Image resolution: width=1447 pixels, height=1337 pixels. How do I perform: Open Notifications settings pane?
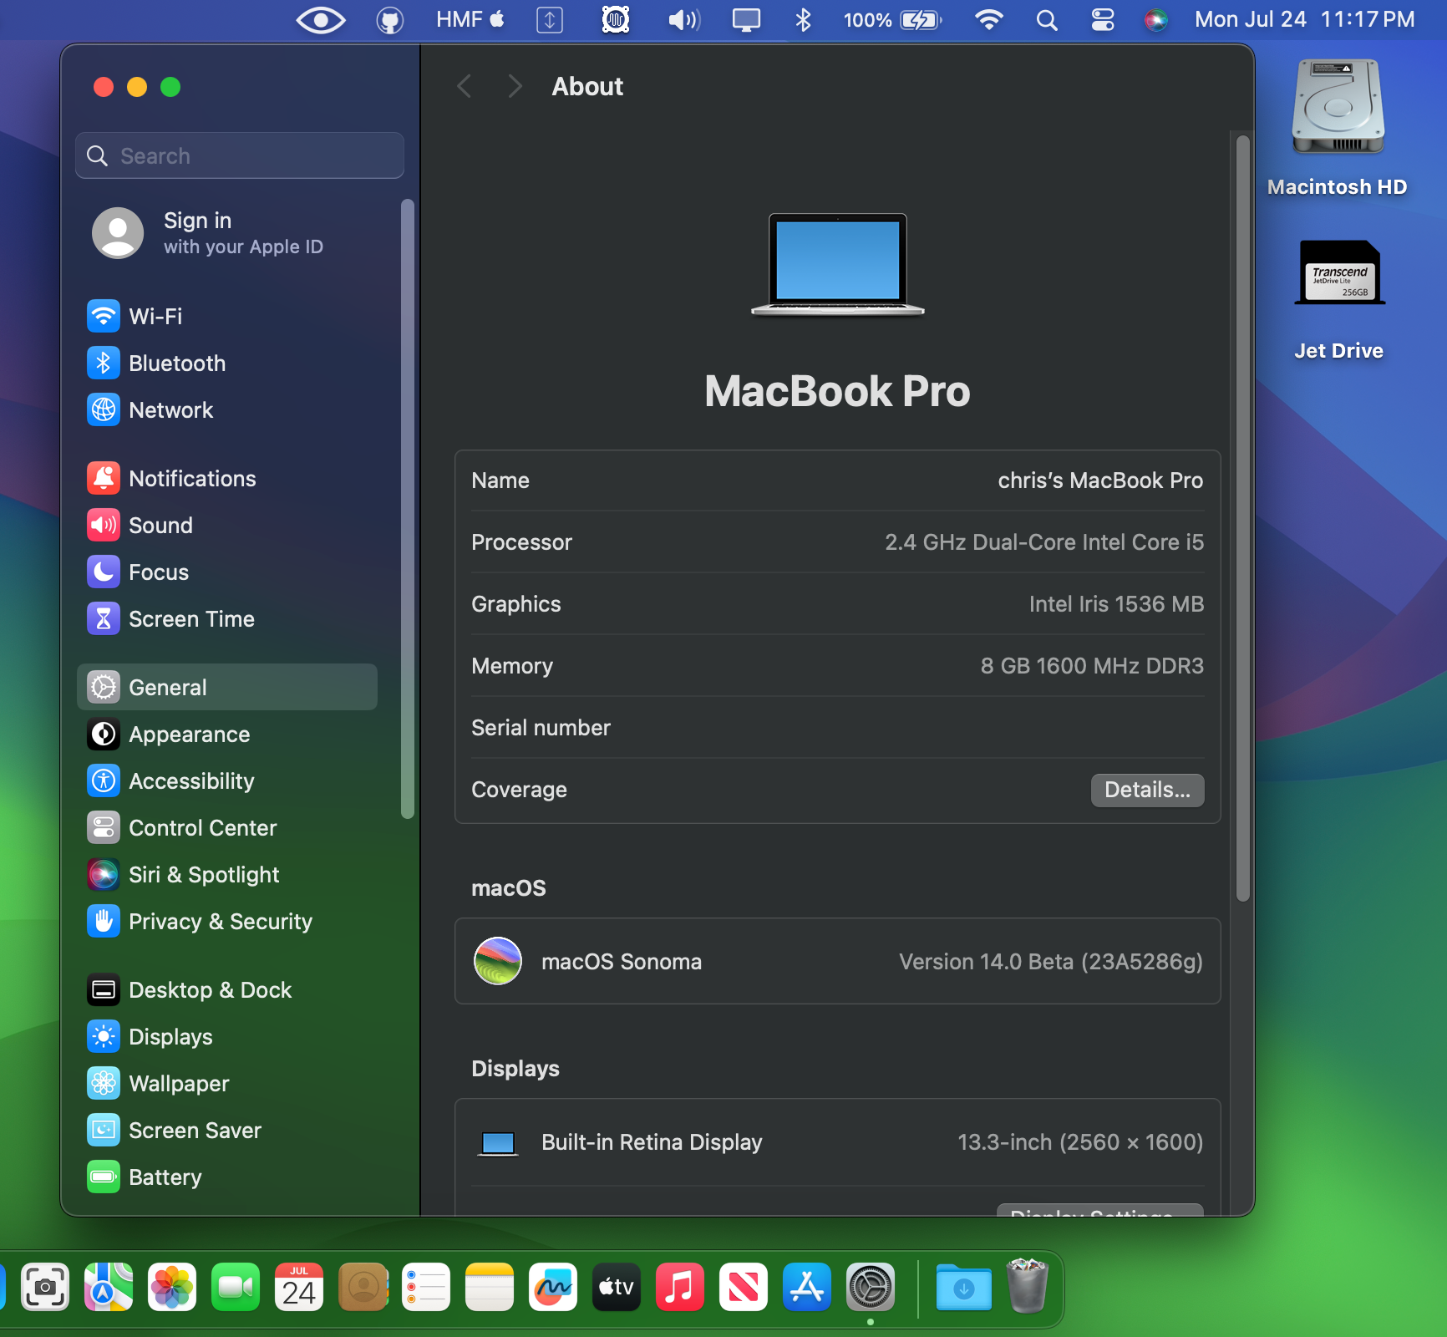[x=226, y=479]
